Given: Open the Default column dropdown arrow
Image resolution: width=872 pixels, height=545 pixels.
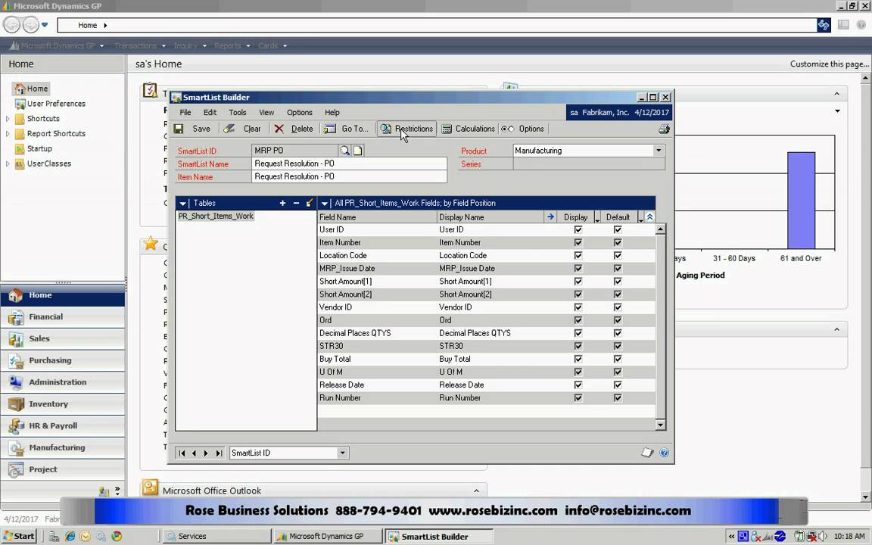Looking at the screenshot, I should point(640,217).
